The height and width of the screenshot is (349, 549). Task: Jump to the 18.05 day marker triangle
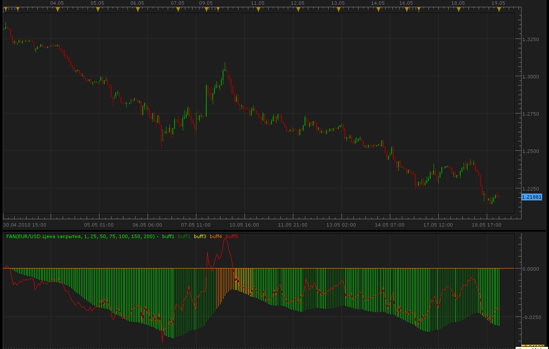coord(459,9)
